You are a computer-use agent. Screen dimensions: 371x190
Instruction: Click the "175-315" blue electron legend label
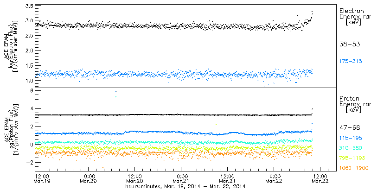351,62
